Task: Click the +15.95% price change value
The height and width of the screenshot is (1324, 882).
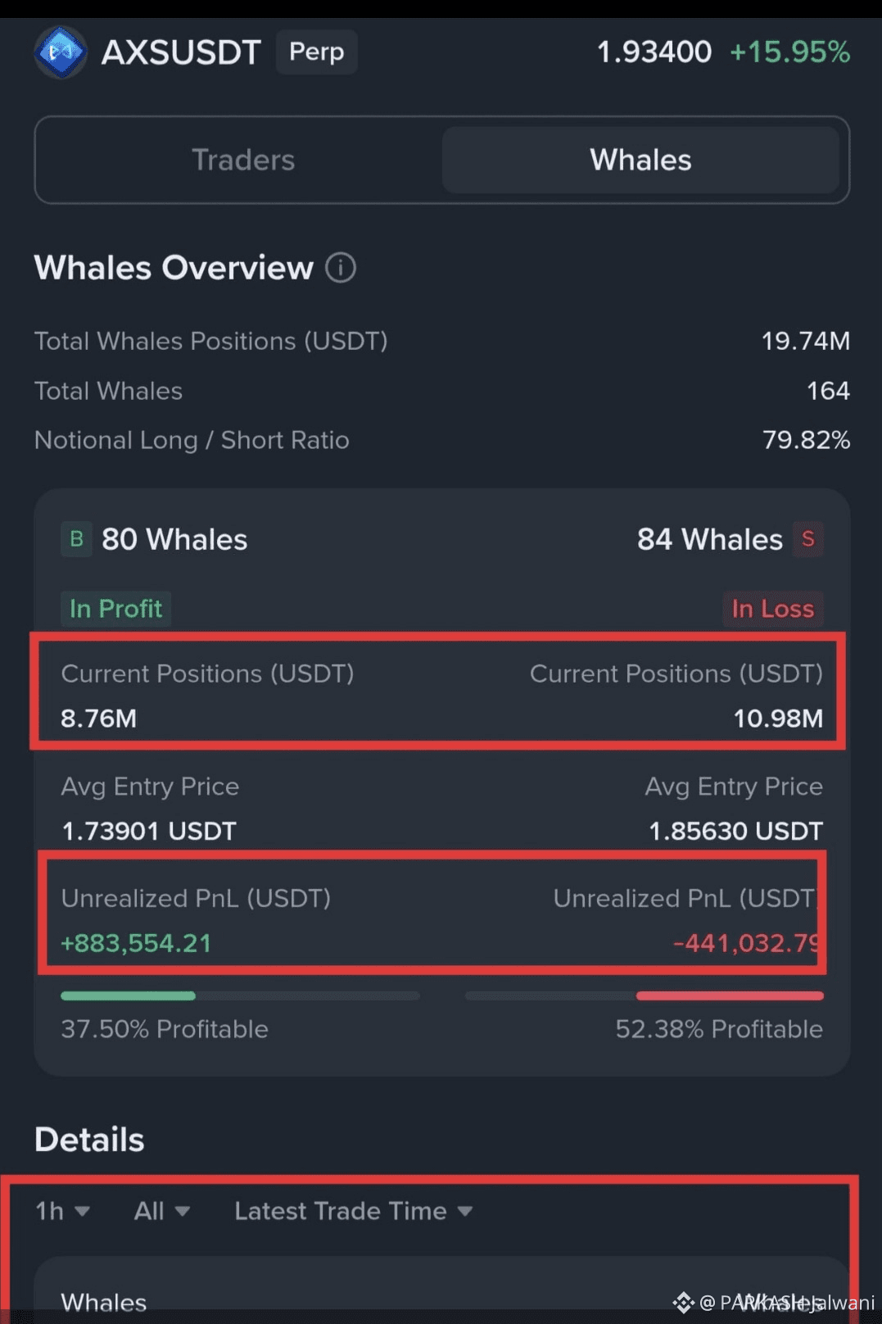Action: [x=789, y=52]
